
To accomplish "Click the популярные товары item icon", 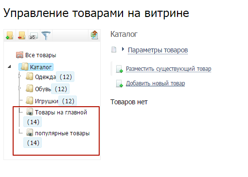I will coord(30,132).
